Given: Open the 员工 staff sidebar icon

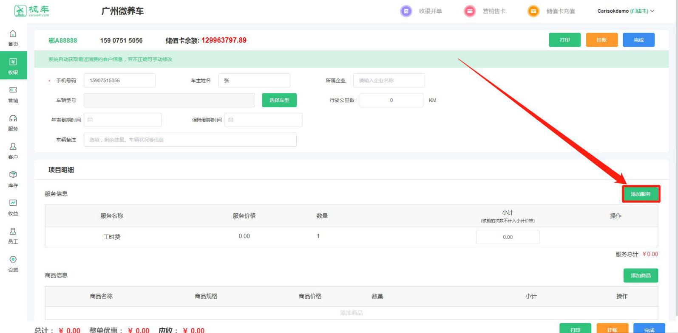Looking at the screenshot, I should click(13, 231).
